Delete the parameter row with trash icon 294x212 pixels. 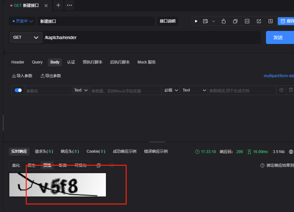[290, 90]
